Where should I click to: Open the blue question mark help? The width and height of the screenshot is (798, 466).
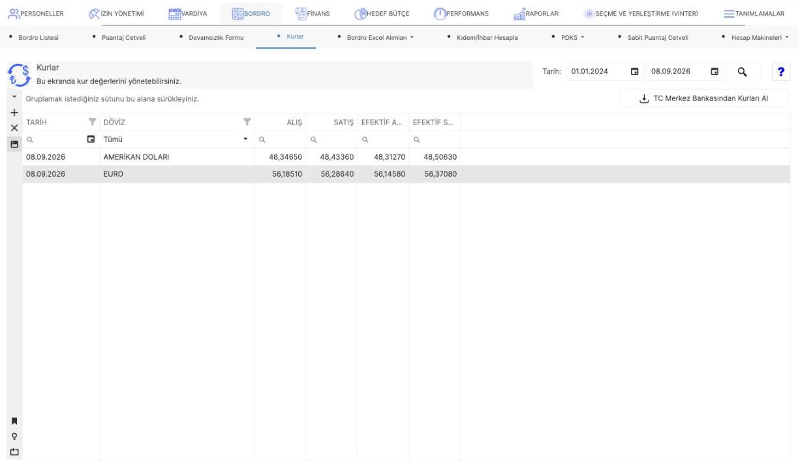780,71
